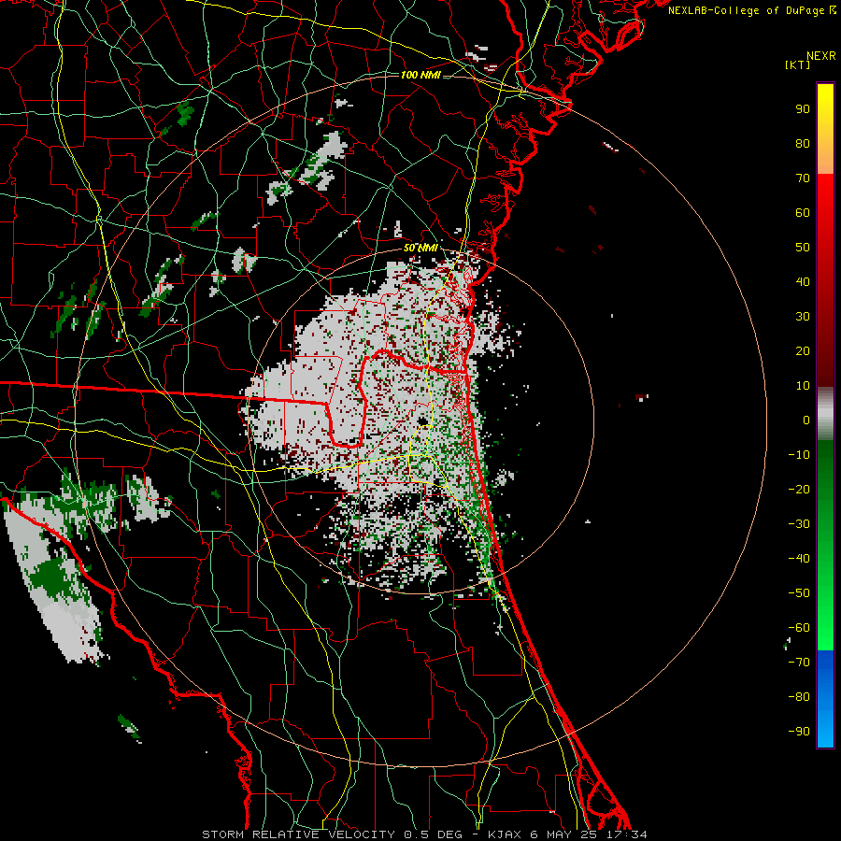
Task: Click the 90 value on the velocity scale
Action: coord(803,109)
